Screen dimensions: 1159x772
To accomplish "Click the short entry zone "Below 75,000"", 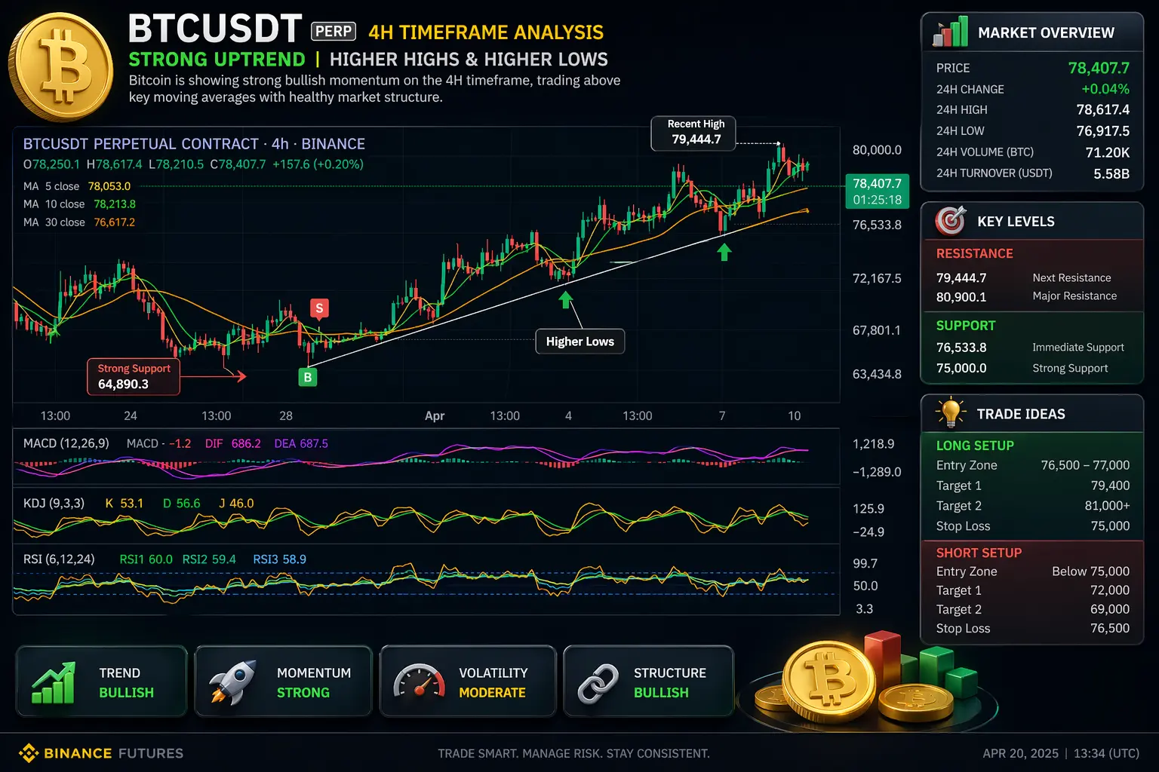I will click(1091, 571).
